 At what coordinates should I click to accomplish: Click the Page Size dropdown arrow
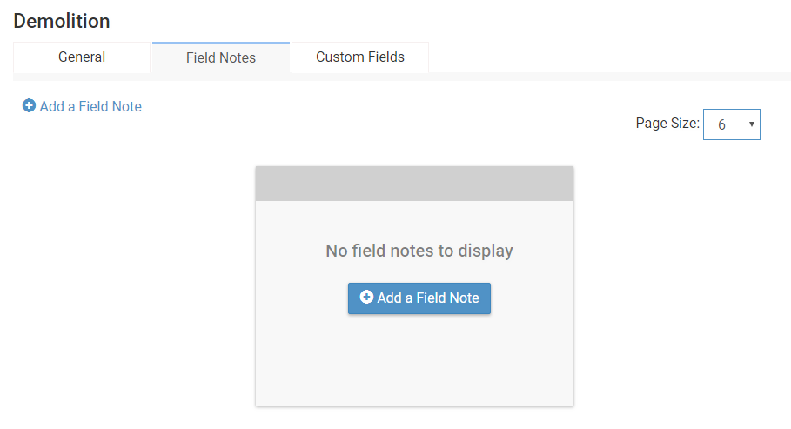[751, 124]
